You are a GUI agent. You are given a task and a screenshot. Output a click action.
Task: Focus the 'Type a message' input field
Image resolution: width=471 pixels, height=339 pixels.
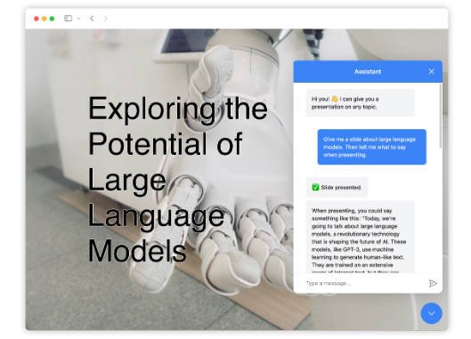pos(365,283)
